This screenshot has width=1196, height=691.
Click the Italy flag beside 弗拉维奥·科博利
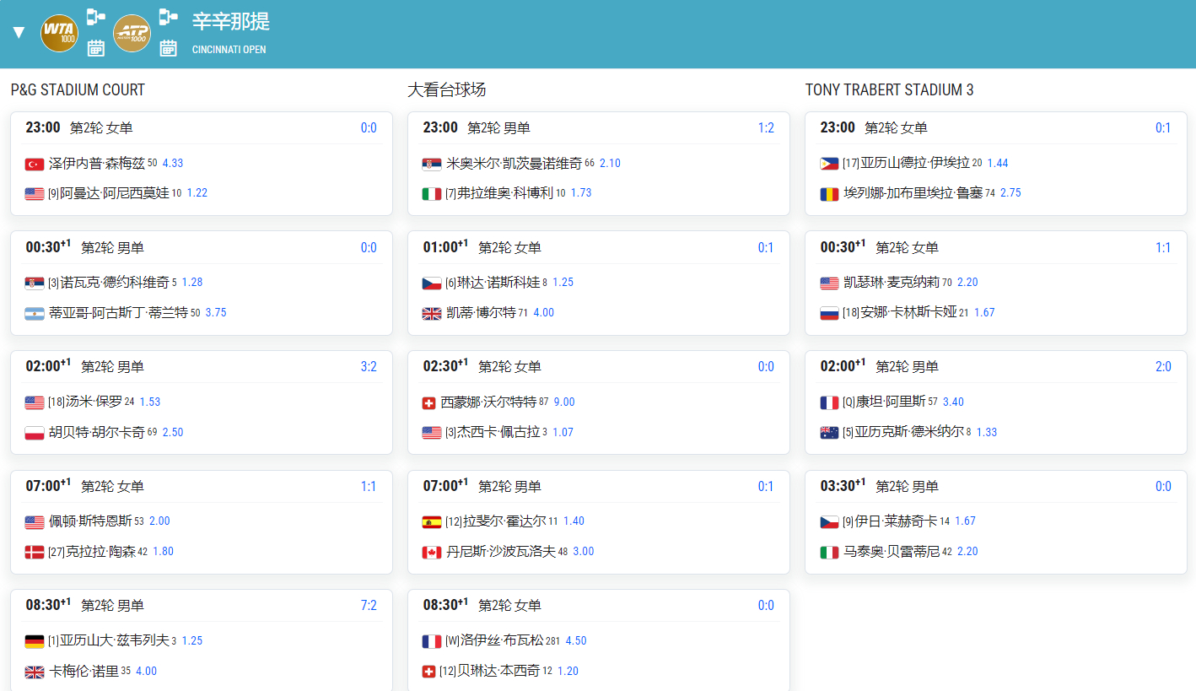tap(432, 193)
